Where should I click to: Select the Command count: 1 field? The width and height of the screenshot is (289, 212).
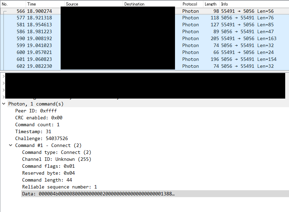37,125
